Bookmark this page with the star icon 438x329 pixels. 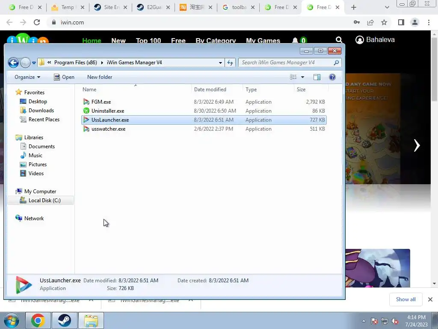tap(384, 22)
